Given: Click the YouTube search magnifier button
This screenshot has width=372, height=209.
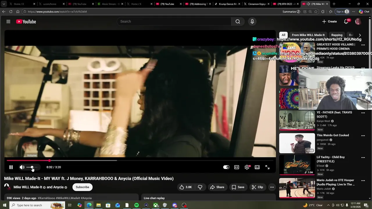Looking at the screenshot, I should tap(238, 21).
